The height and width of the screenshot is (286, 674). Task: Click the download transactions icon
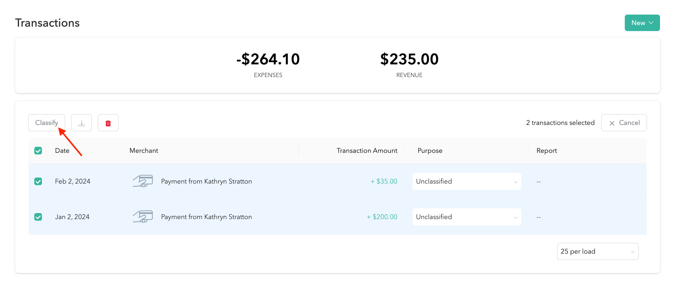tap(81, 123)
